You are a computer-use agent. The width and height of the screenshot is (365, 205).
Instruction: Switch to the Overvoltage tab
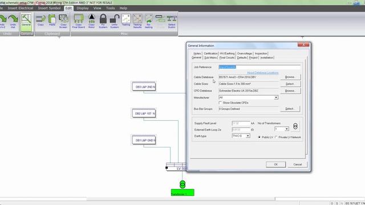[245, 54]
